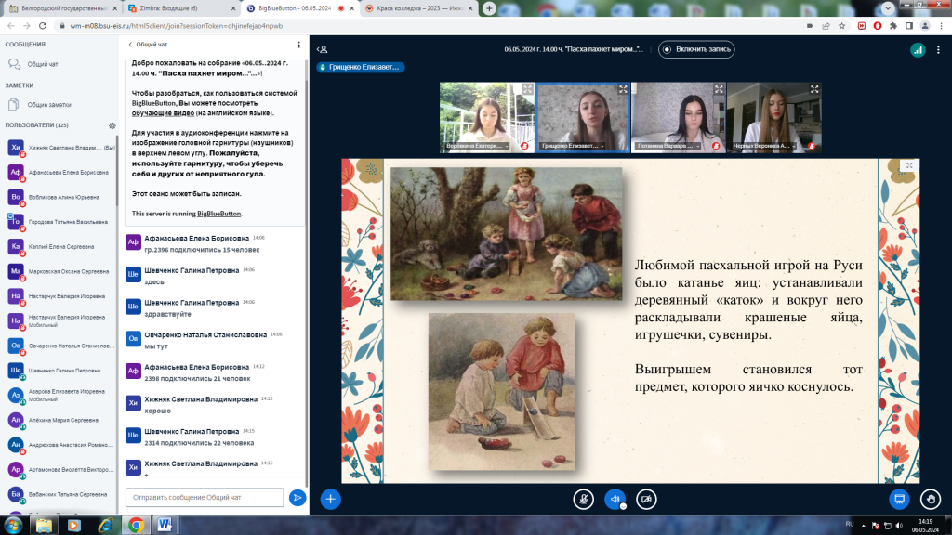Click the browser address bar URL

(176, 26)
